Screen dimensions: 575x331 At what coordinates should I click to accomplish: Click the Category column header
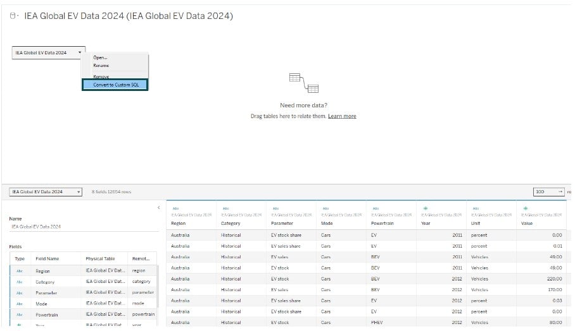231,224
